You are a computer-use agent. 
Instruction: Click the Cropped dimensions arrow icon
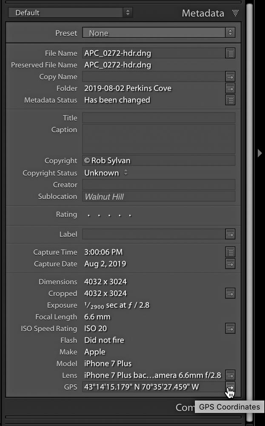[230, 294]
